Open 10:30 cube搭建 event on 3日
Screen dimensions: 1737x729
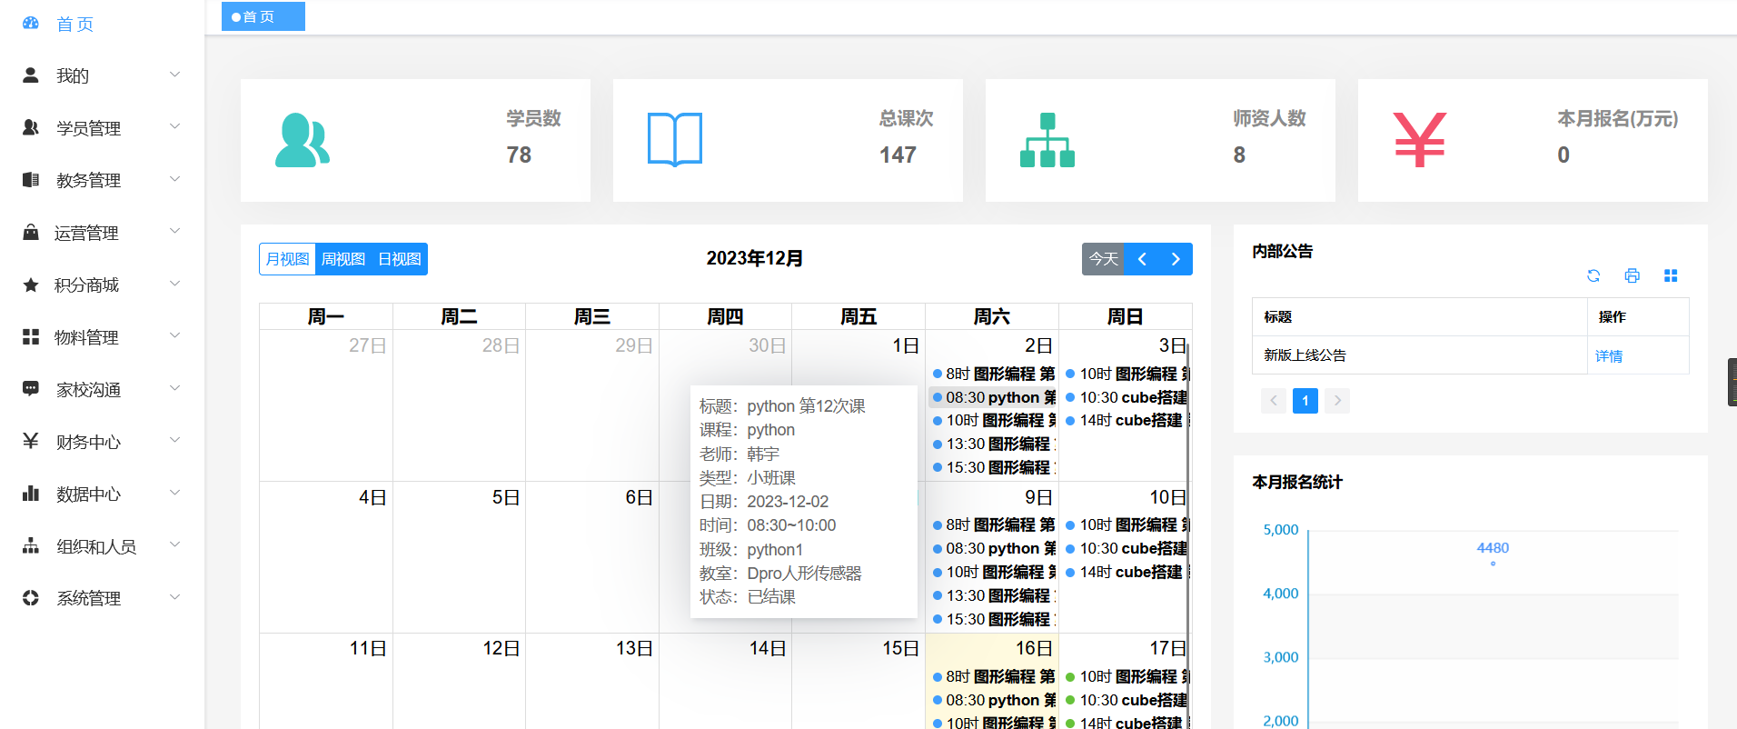point(1126,397)
